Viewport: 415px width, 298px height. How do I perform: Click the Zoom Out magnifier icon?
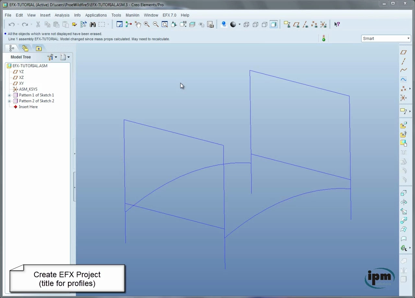click(156, 24)
